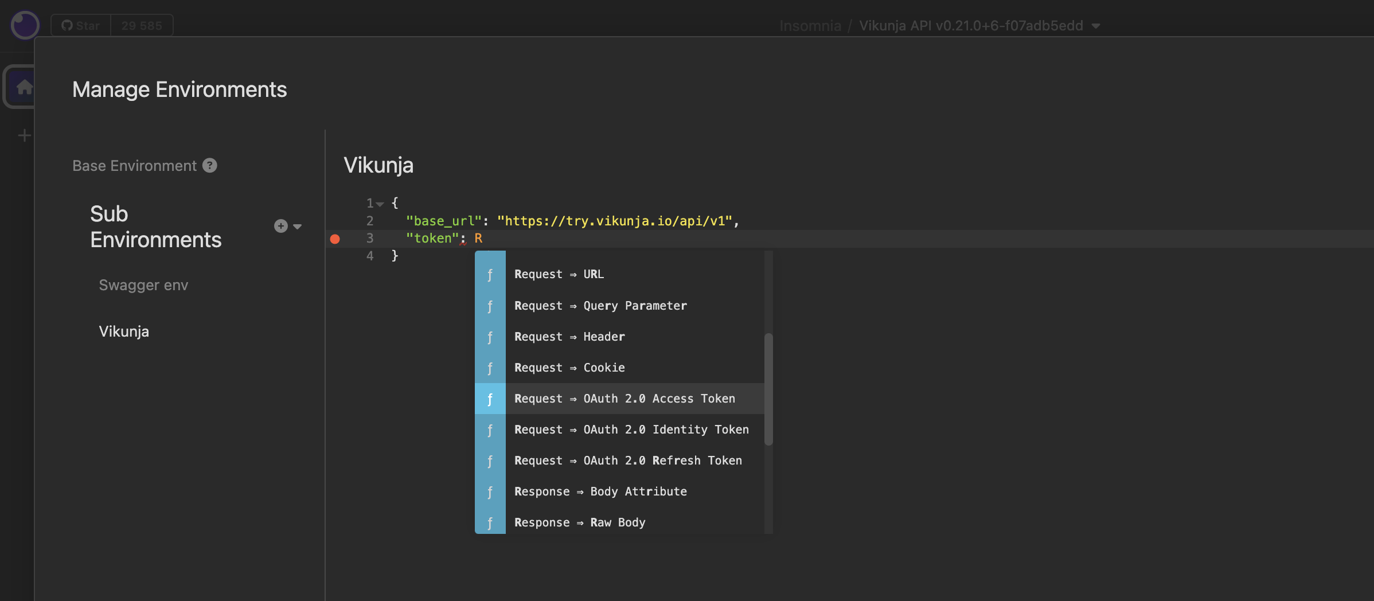
Task: Pick Response Body Attribute suggestion
Action: (x=600, y=491)
